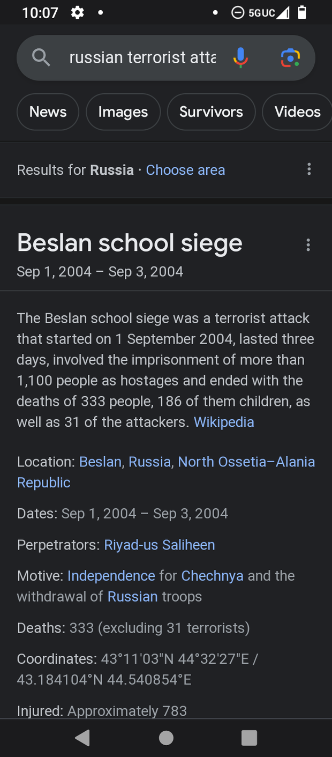
Task: Open the settings gear in the status bar
Action: 78,12
